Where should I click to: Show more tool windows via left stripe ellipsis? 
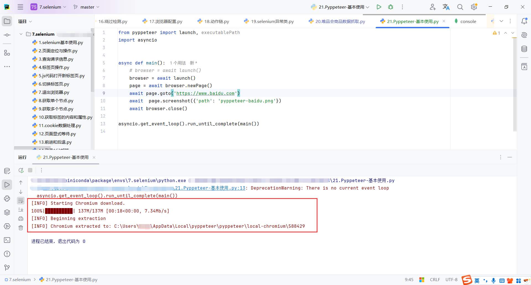coord(7,67)
